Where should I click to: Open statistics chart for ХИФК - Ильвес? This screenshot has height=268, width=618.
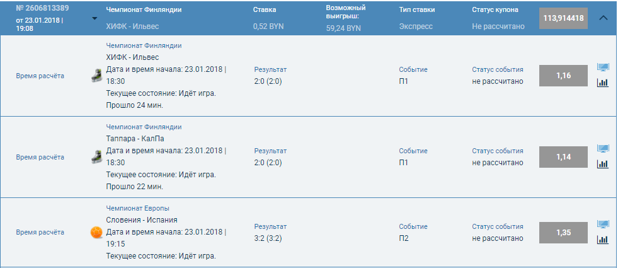(603, 83)
